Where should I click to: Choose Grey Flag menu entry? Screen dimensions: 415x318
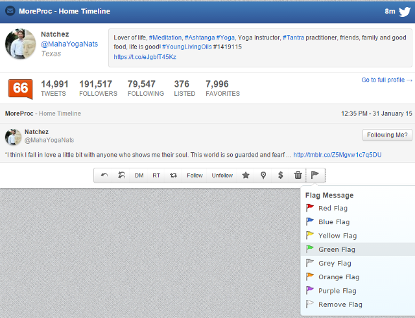(358, 264)
